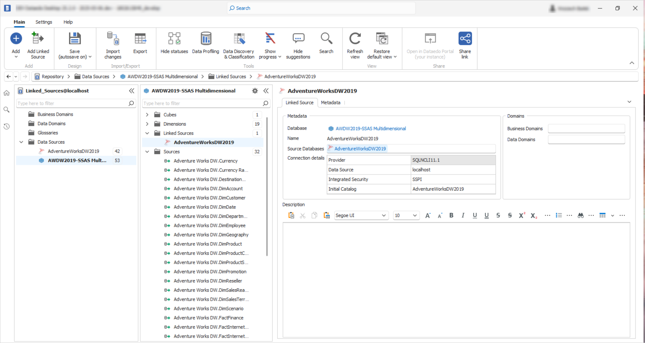Click the Data Domains input field

pos(586,140)
